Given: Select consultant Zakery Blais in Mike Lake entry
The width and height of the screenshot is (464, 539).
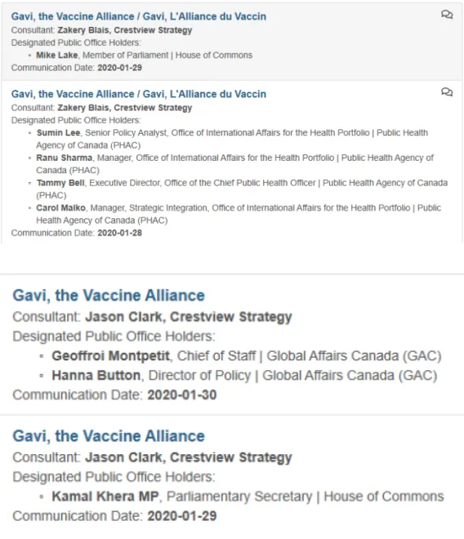Looking at the screenshot, I should (125, 30).
